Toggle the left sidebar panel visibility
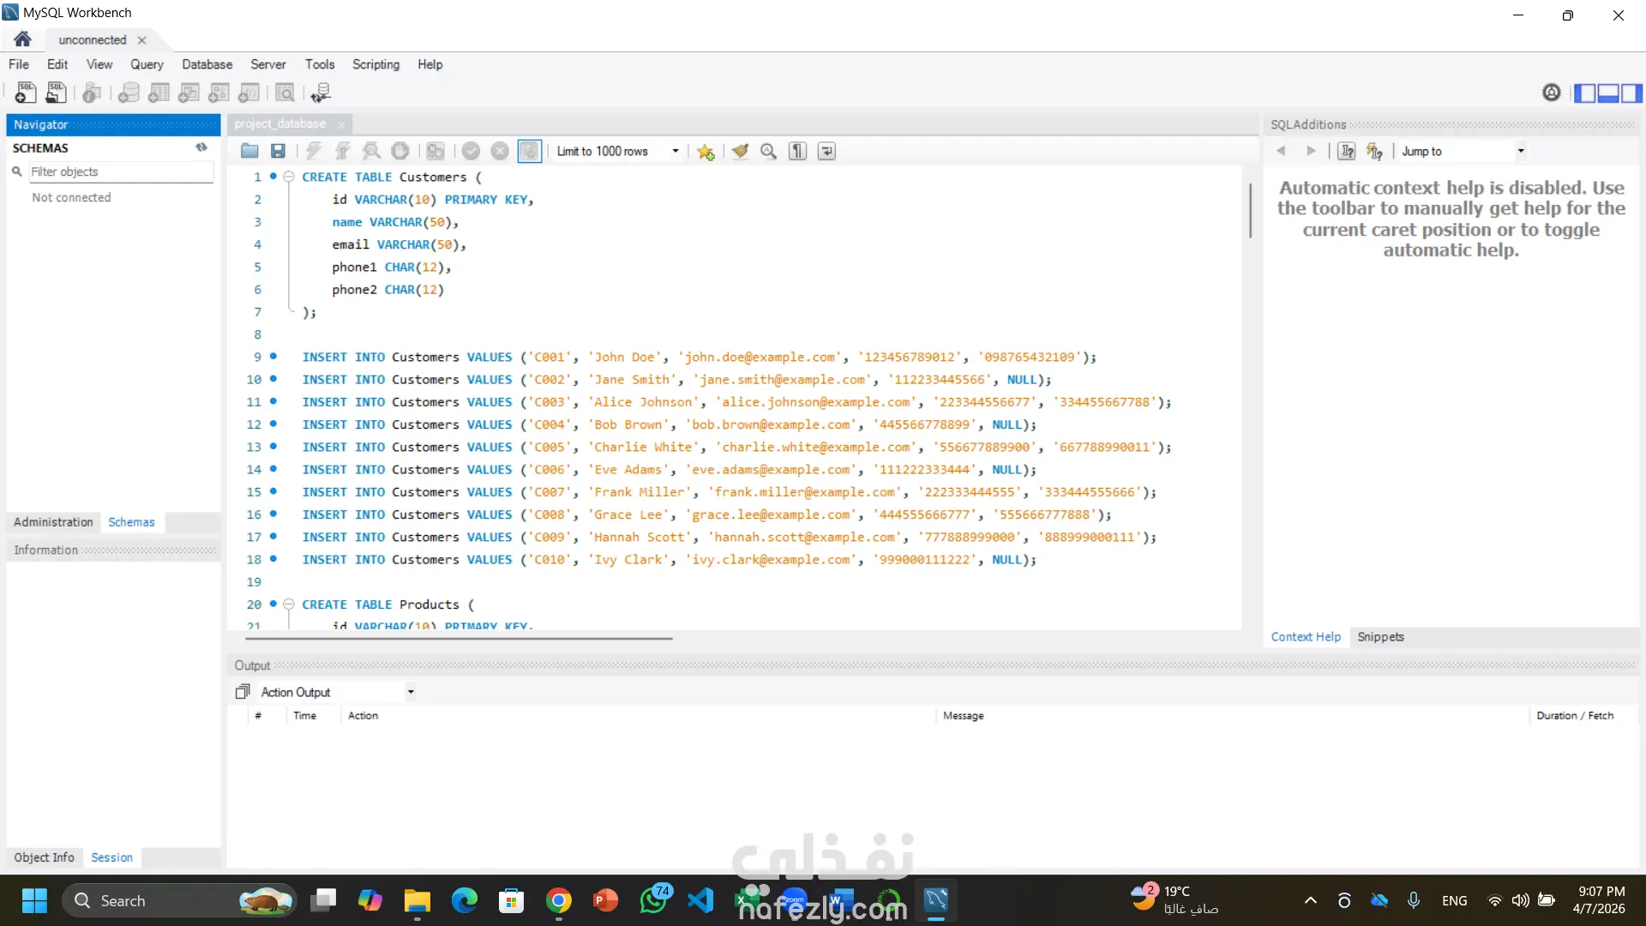The height and width of the screenshot is (926, 1646). coord(1585,93)
